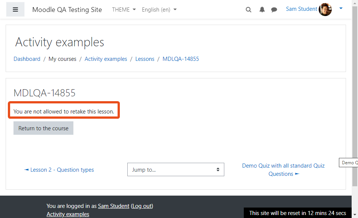Open the Lessons breadcrumb link
The height and width of the screenshot is (218, 358).
145,59
